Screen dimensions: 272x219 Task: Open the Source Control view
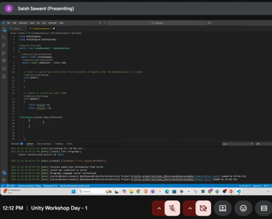coord(4,45)
